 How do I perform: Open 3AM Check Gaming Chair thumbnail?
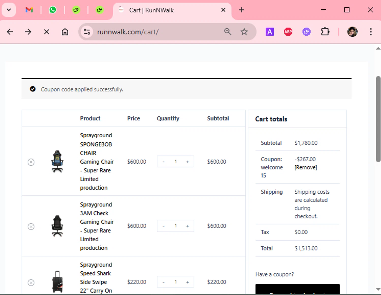click(x=57, y=226)
